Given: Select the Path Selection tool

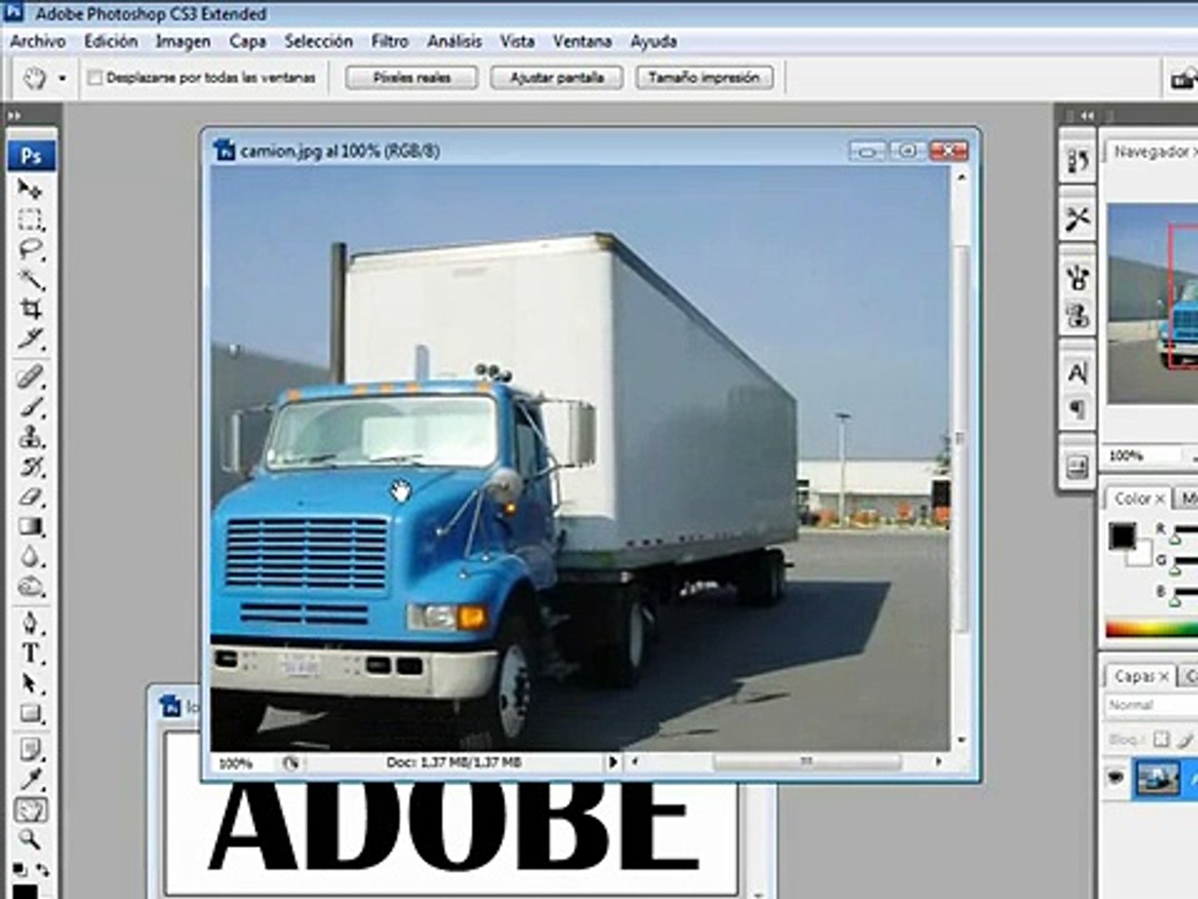Looking at the screenshot, I should pos(30,683).
